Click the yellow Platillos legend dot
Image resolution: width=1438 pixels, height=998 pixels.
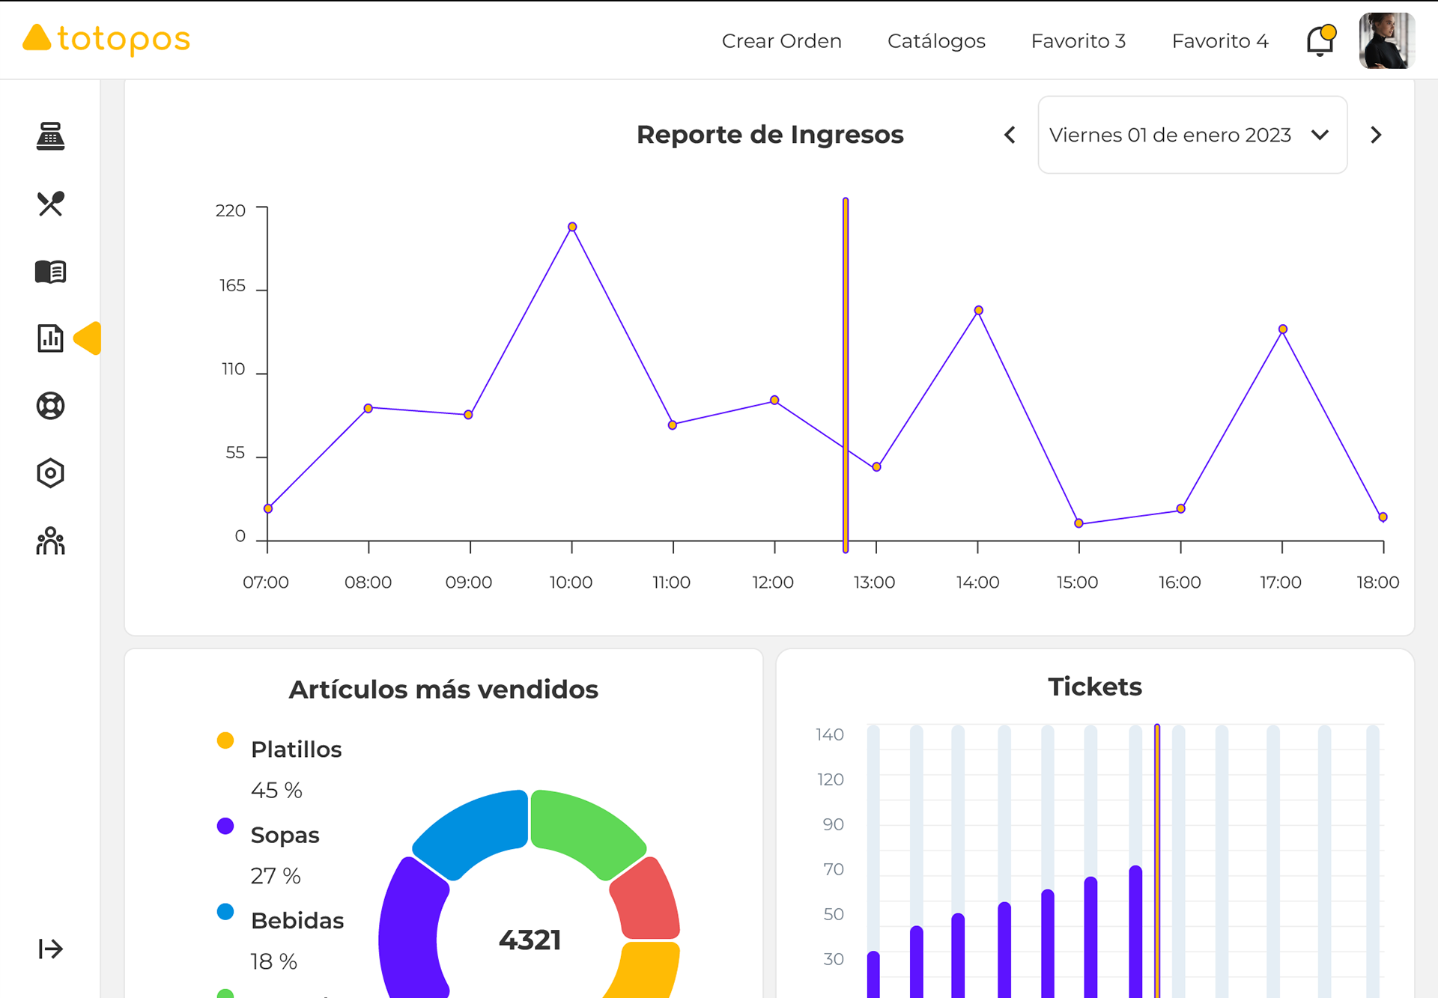pyautogui.click(x=225, y=740)
